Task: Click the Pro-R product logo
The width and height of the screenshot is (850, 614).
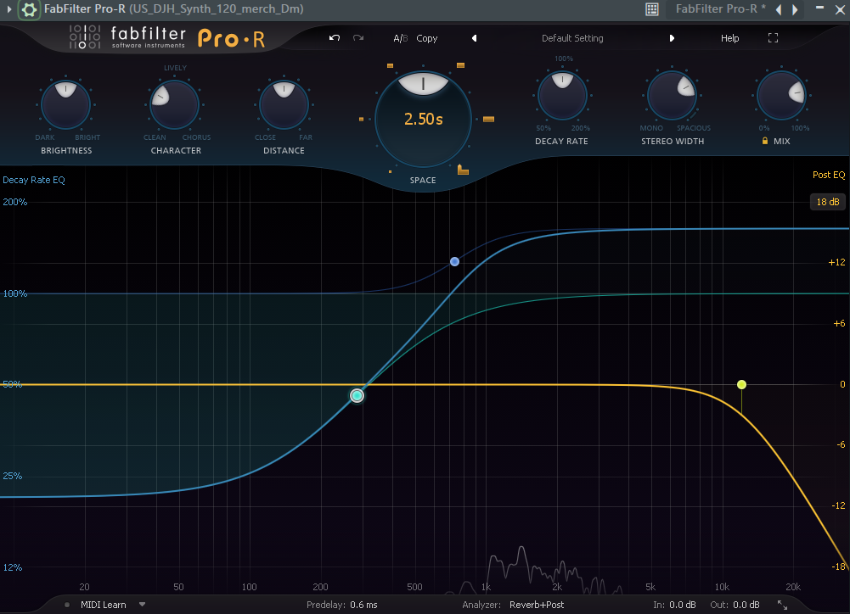Action: pos(232,38)
